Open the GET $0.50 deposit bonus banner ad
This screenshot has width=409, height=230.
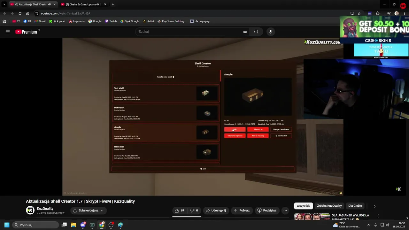coord(374,27)
